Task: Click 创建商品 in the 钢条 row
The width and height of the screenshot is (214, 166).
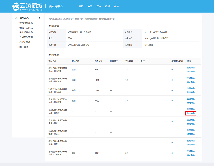Action: [191, 151]
